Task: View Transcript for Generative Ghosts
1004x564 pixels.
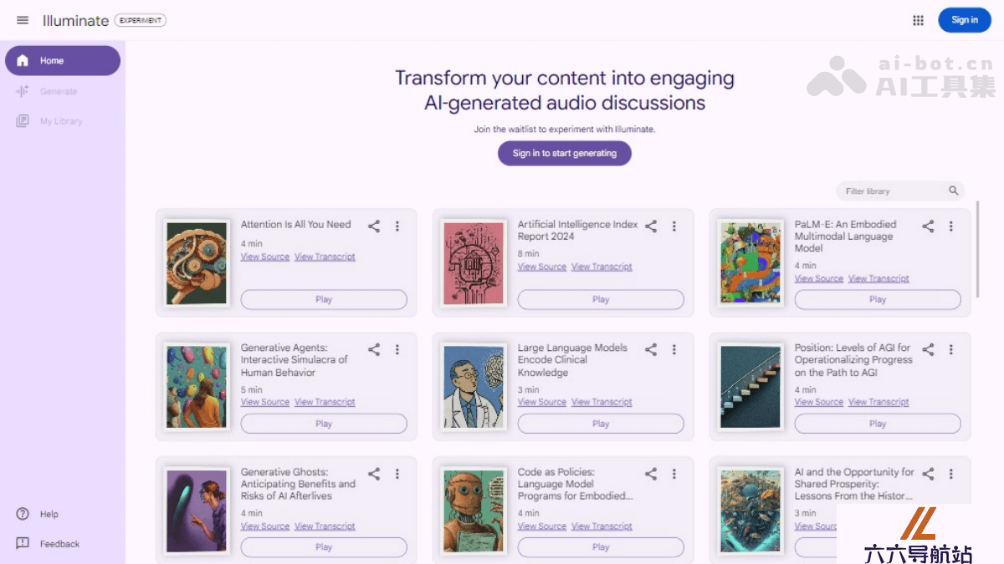Action: 325,526
